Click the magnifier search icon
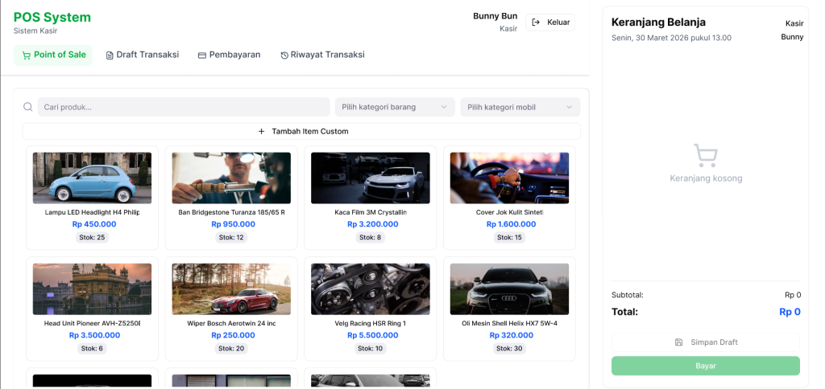 (x=28, y=107)
